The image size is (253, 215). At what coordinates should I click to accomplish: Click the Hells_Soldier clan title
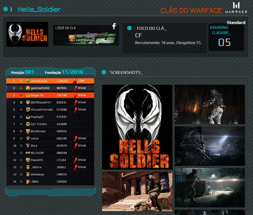coord(39,9)
